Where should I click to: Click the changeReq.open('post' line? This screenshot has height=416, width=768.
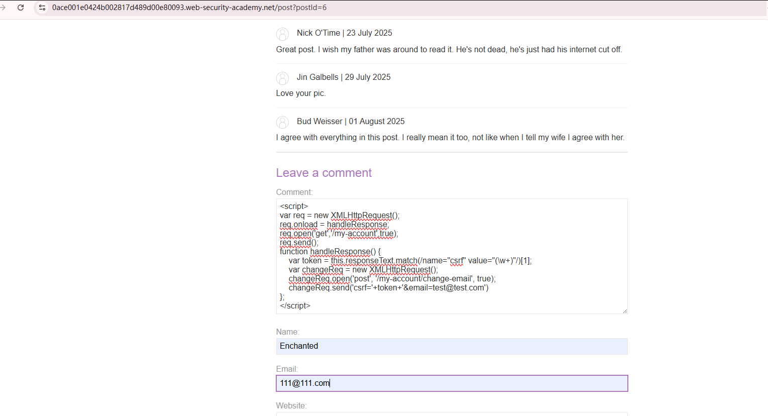[x=392, y=278]
